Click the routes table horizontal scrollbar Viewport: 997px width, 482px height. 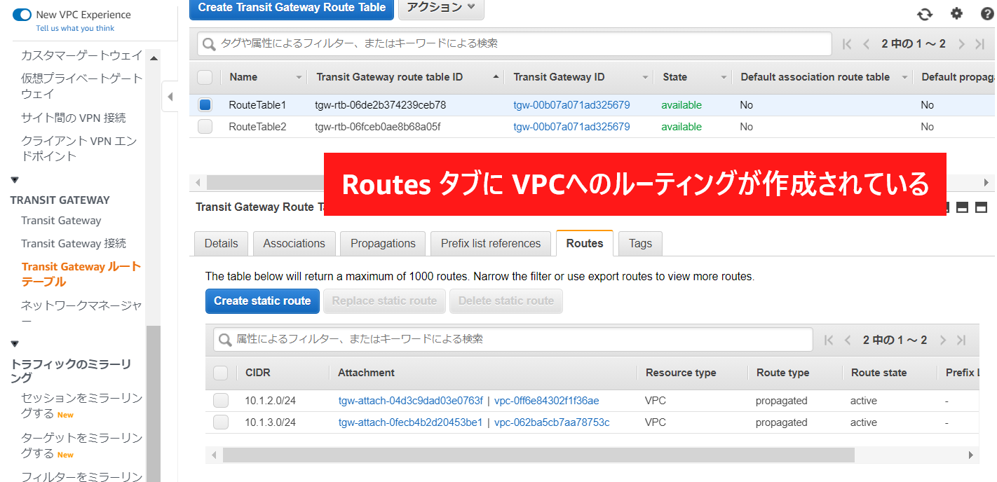click(x=538, y=455)
